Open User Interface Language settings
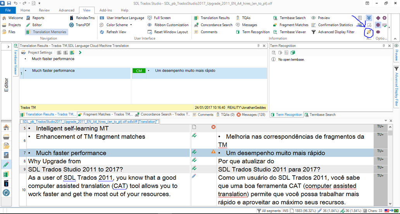 tap(122, 18)
